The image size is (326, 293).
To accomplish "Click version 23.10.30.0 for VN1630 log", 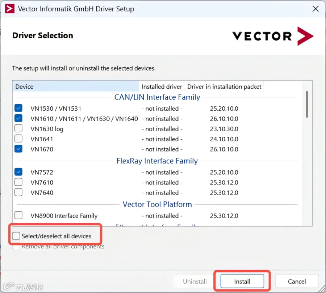I will click(x=224, y=129).
